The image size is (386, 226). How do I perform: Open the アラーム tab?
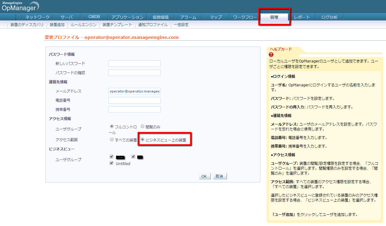(x=188, y=17)
